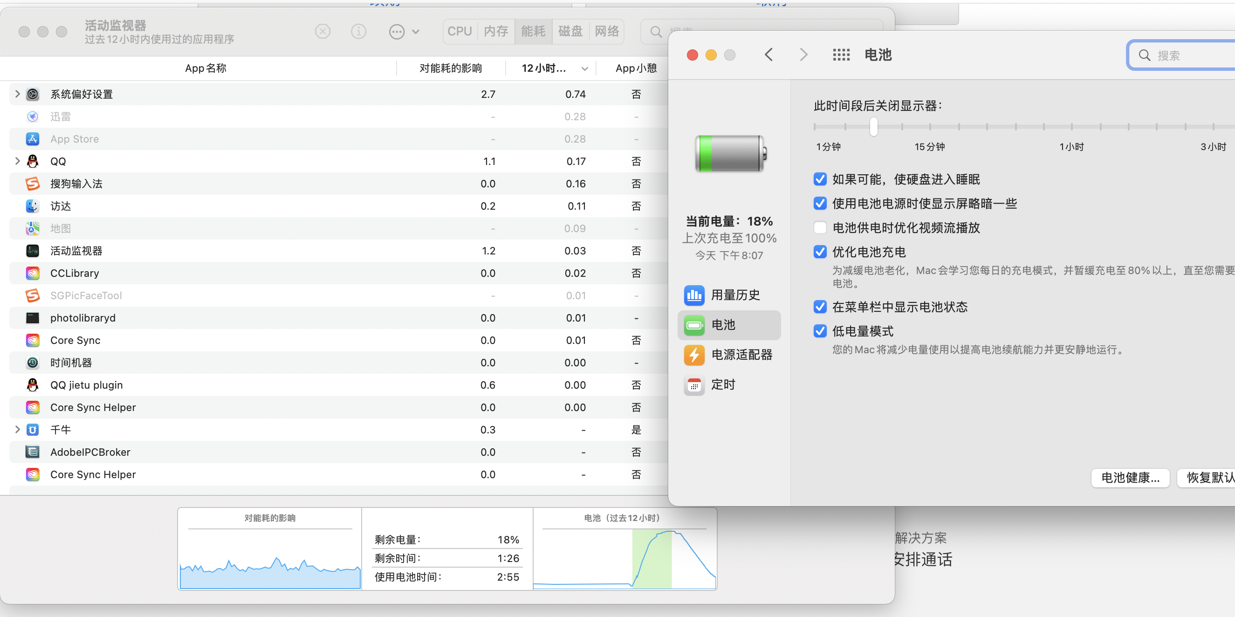1235x617 pixels.
Task: Click the display-off time slider handle
Action: point(873,127)
